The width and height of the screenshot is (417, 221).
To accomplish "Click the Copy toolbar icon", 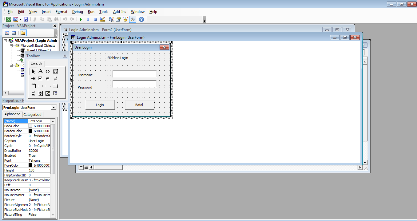I will point(42,19).
